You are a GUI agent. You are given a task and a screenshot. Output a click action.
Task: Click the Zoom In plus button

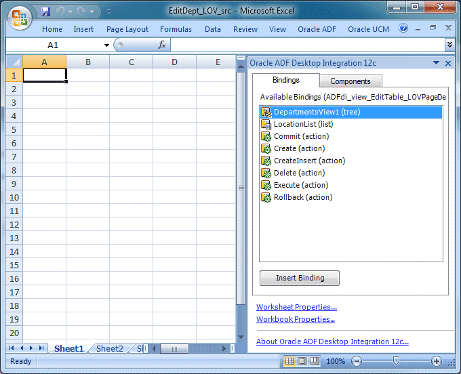[x=437, y=361]
